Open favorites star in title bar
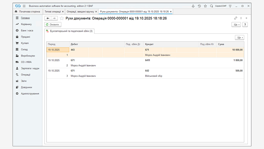264x149 pixels. (x=205, y=6)
